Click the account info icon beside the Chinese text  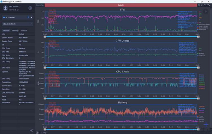click(x=18, y=10)
